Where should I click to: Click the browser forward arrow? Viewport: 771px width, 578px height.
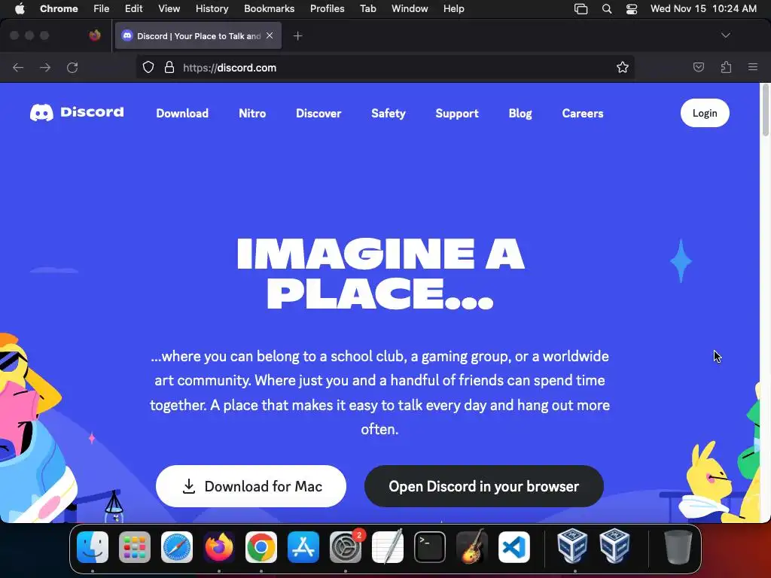(45, 67)
